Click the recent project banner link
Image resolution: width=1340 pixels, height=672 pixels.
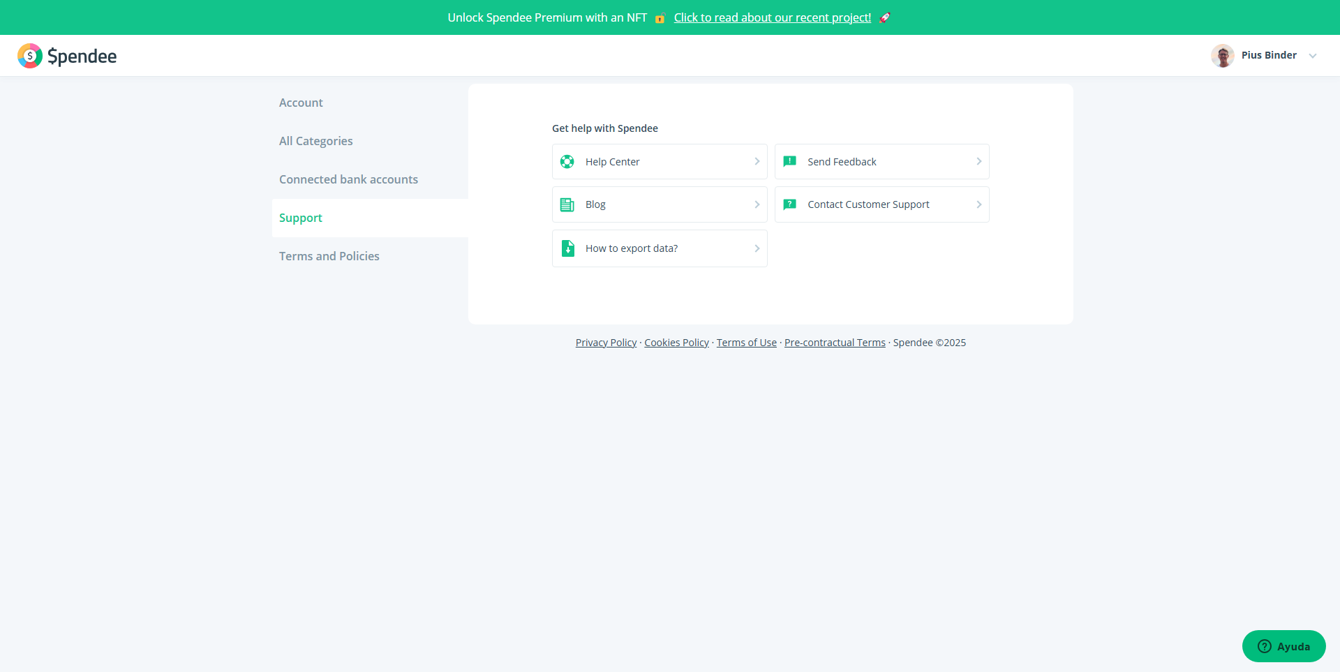coord(772,18)
